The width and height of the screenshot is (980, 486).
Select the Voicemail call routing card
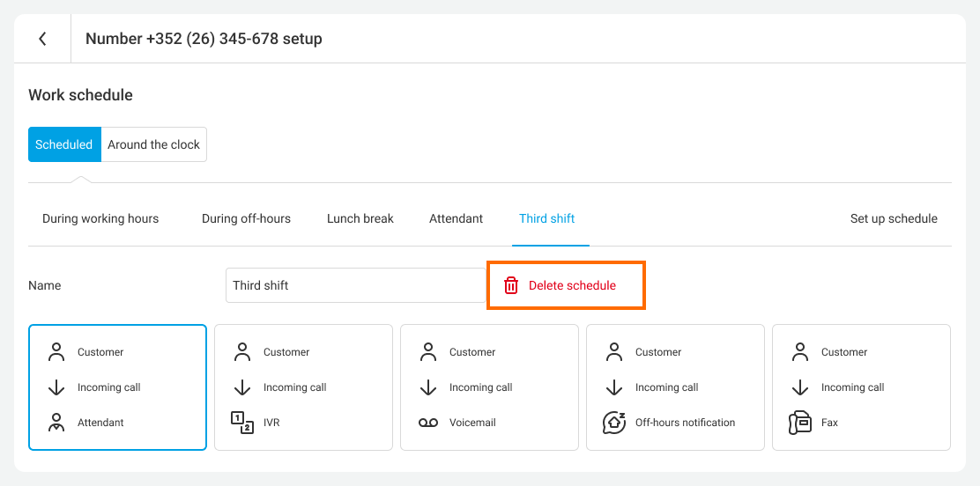(489, 387)
